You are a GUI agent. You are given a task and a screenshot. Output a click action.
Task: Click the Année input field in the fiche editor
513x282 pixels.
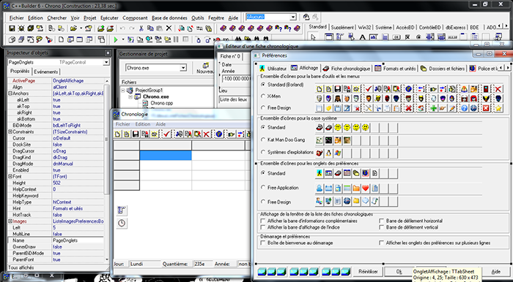pos(236,79)
